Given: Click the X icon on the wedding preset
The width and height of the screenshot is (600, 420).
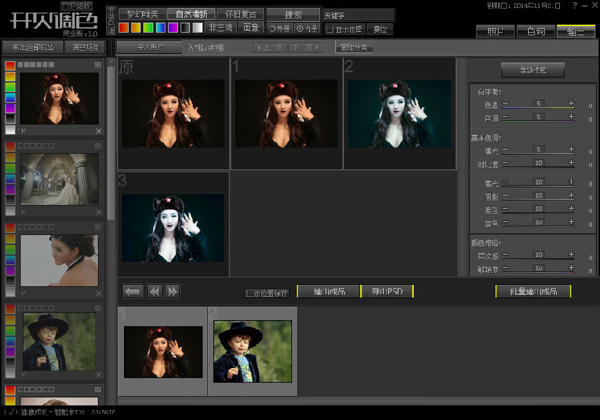Looking at the screenshot, I should click(x=99, y=212).
